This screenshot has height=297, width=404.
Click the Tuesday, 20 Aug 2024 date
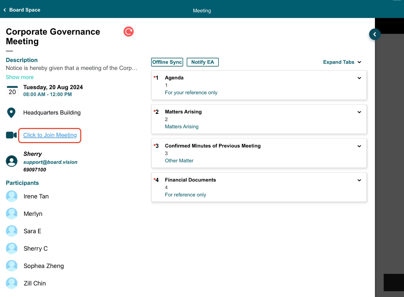(x=53, y=87)
